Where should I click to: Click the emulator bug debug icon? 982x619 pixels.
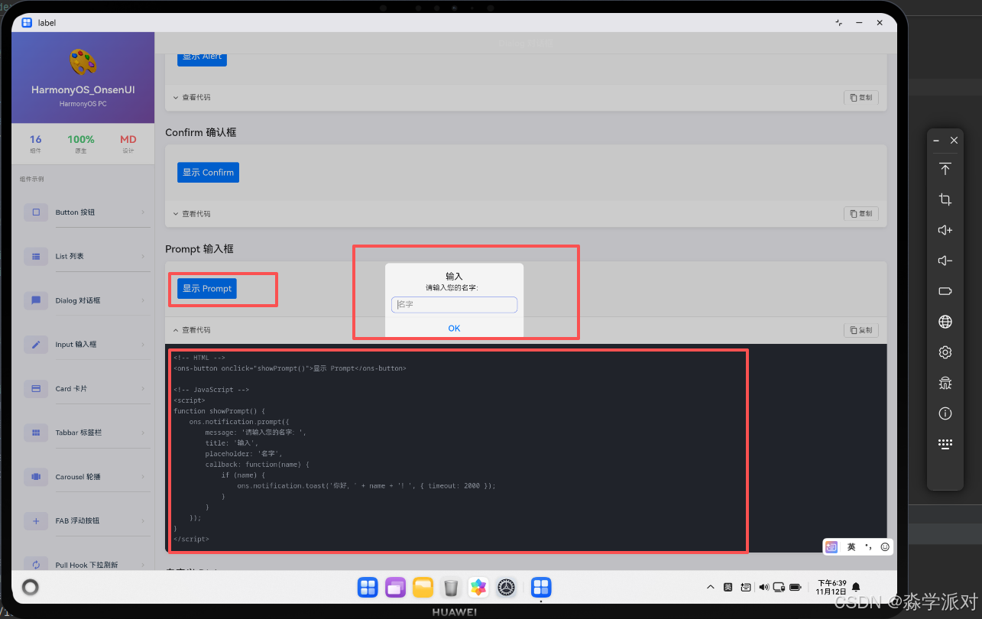point(945,383)
